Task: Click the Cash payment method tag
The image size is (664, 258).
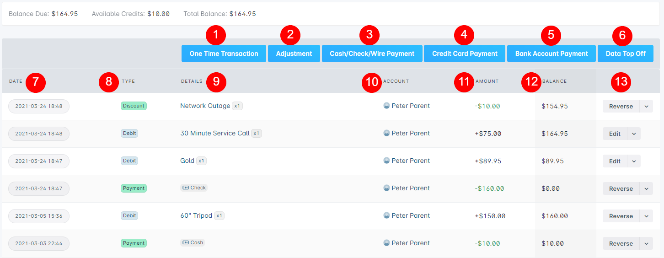Action: coord(193,242)
